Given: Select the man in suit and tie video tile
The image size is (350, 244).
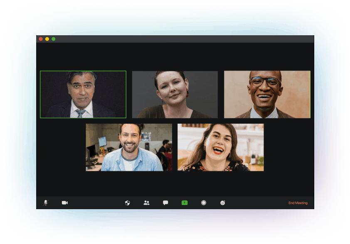Looking at the screenshot, I should [x=83, y=95].
